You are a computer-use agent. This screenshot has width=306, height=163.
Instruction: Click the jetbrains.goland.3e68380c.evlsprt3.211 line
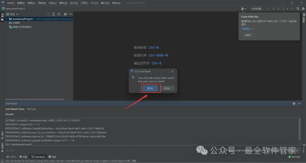(40, 140)
